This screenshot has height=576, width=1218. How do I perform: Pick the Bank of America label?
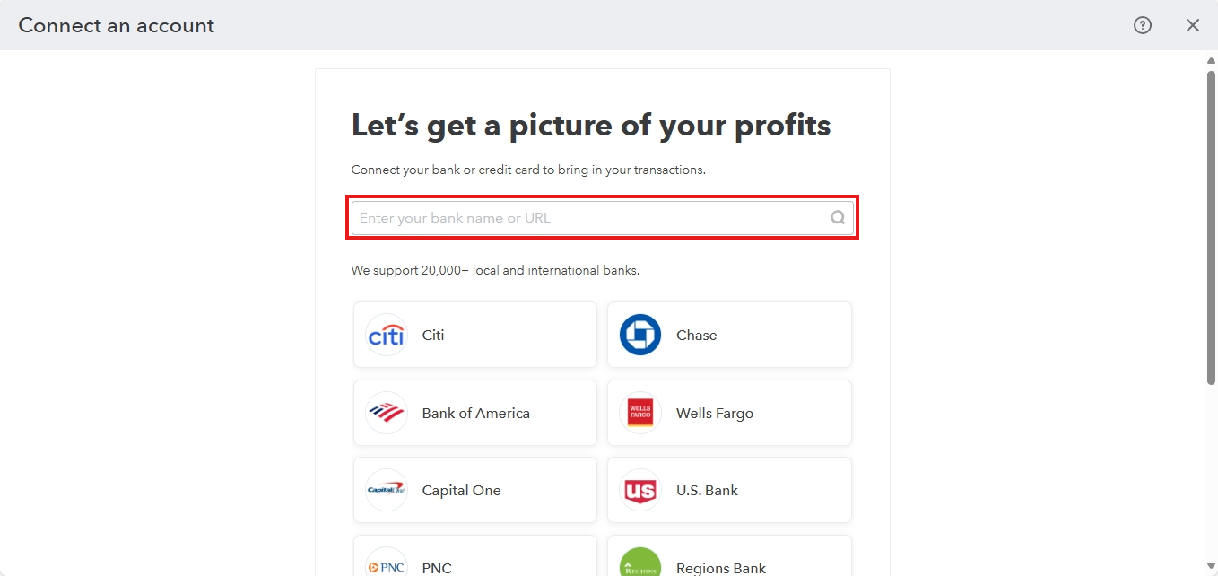click(x=476, y=414)
